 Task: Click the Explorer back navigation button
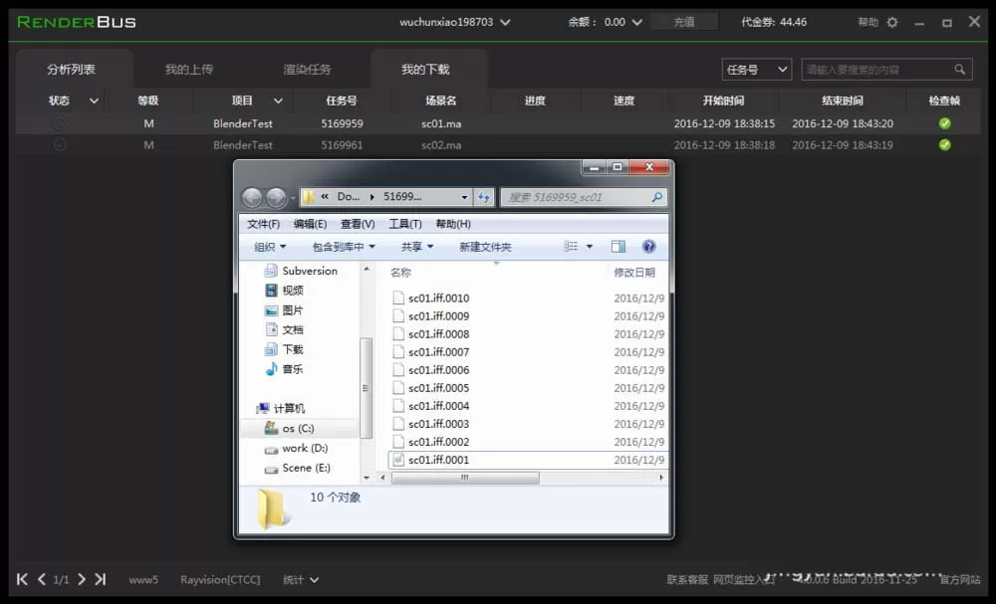pyautogui.click(x=252, y=197)
